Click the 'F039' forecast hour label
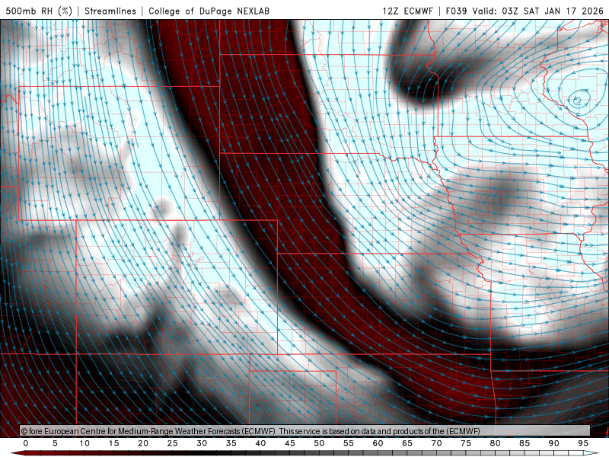609x457 pixels. click(x=456, y=11)
